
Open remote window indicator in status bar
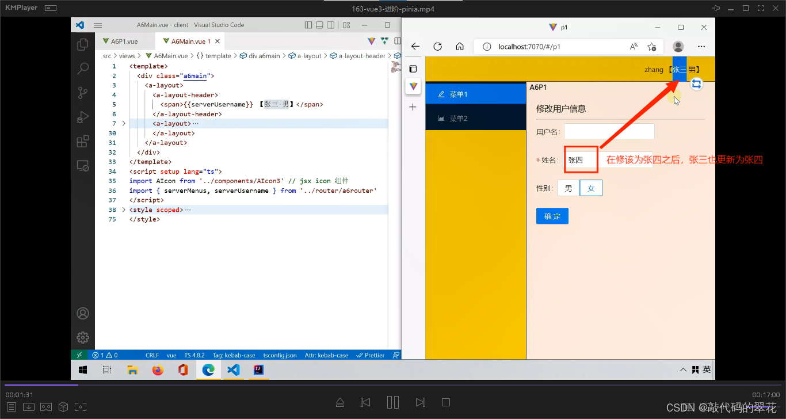point(79,355)
